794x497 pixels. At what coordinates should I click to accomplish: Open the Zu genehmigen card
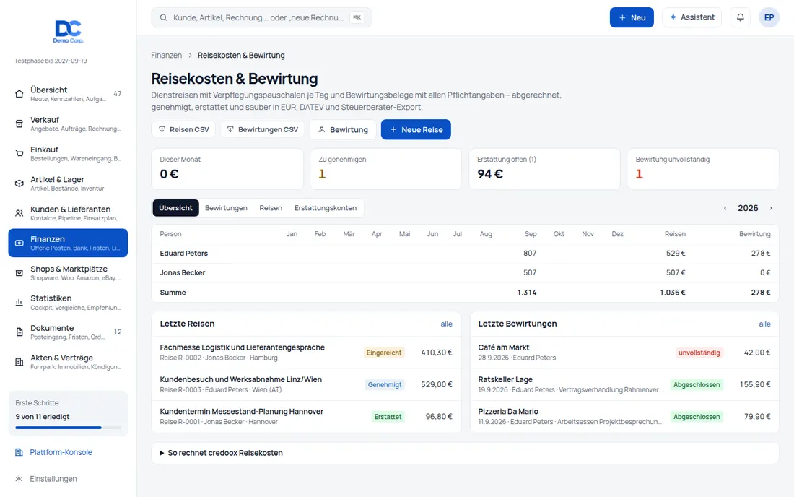pyautogui.click(x=385, y=169)
